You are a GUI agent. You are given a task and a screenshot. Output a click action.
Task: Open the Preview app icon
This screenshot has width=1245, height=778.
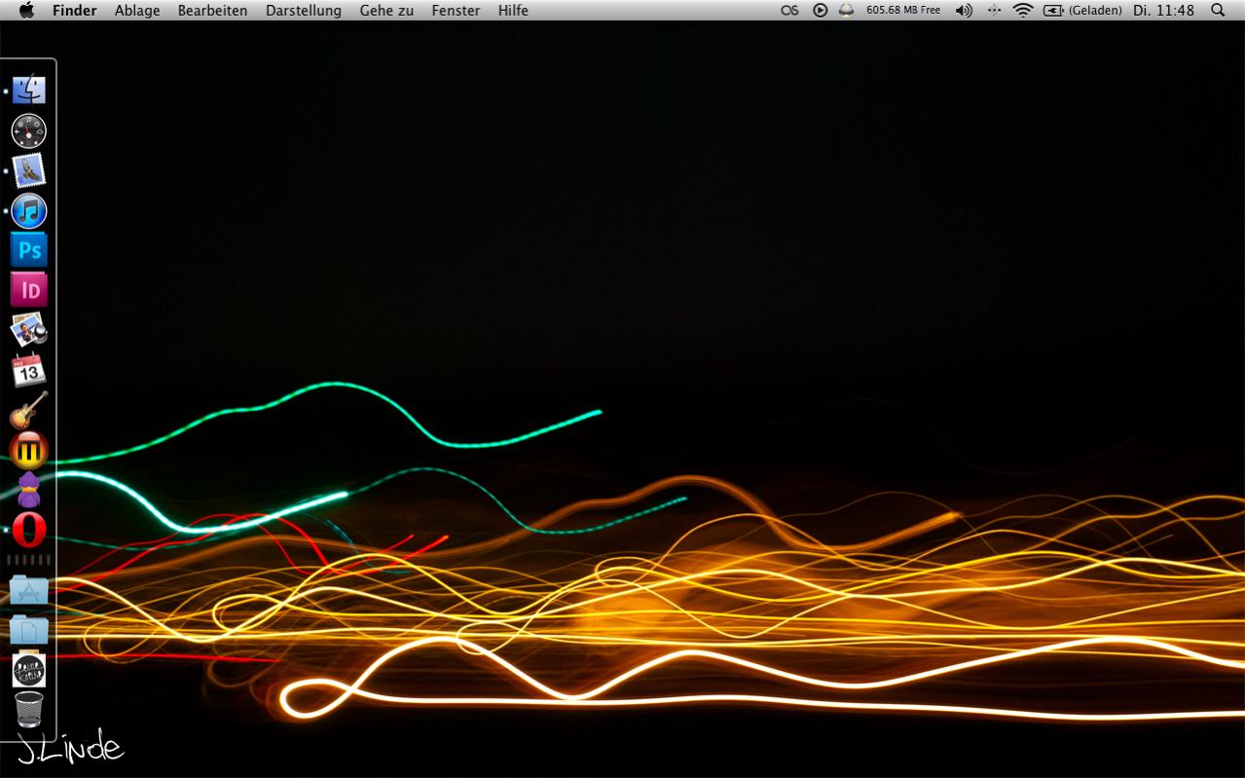pos(29,330)
